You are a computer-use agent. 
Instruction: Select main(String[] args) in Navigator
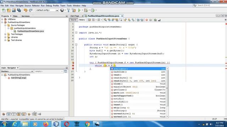(18, 78)
